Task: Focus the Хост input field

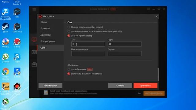Action: [x=88, y=44]
